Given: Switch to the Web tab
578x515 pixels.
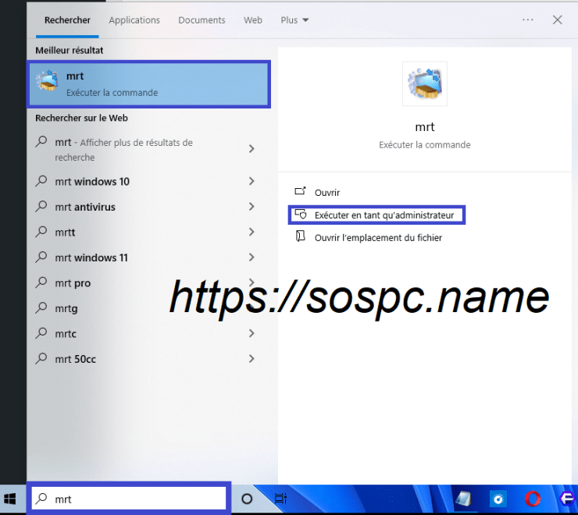Looking at the screenshot, I should (x=253, y=20).
